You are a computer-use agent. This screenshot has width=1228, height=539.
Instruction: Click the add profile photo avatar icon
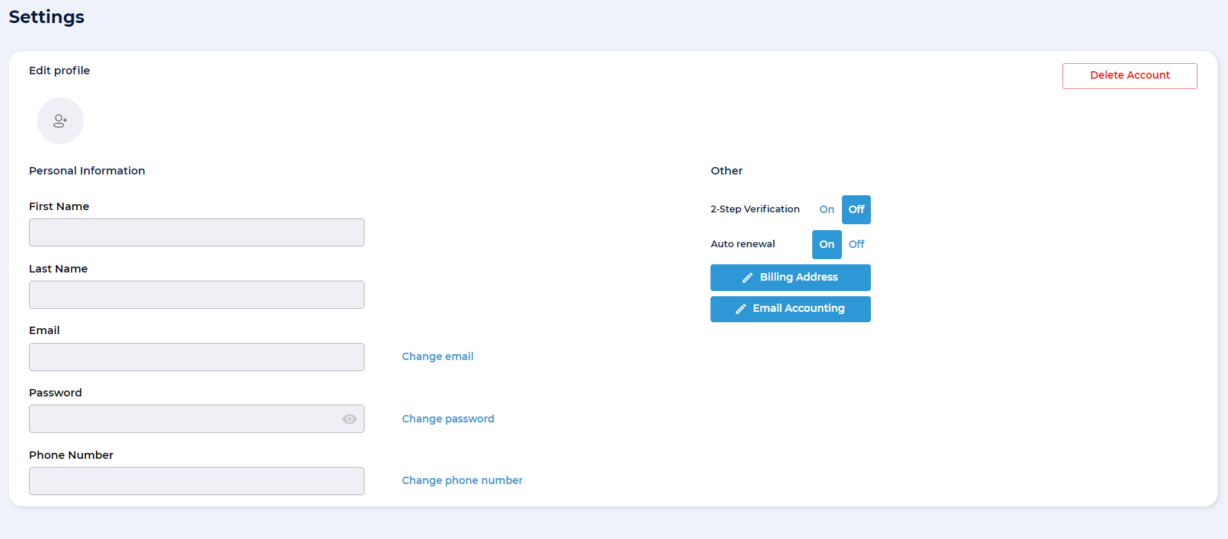pos(60,121)
